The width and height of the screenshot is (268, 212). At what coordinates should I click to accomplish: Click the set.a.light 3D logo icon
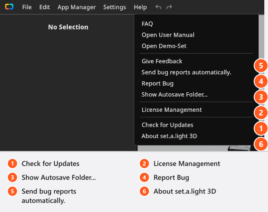tap(9, 7)
